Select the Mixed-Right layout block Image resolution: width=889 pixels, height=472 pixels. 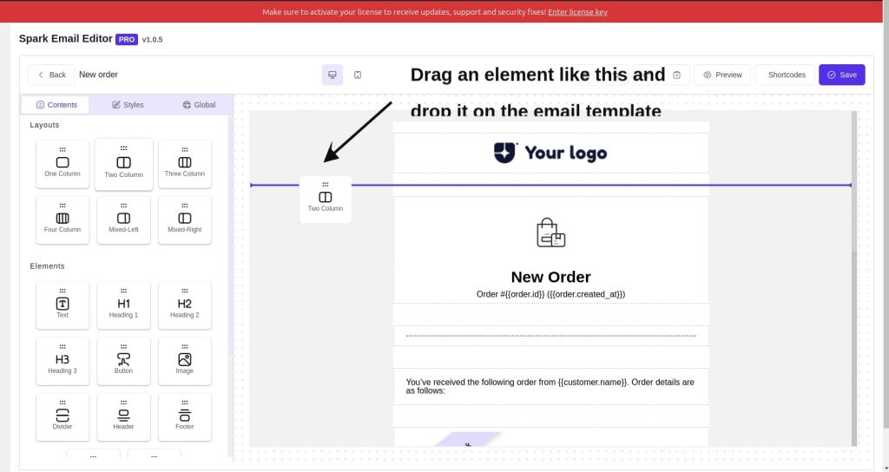pos(185,220)
